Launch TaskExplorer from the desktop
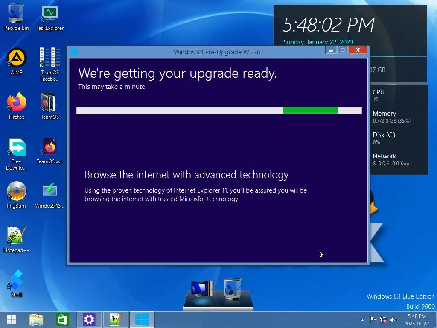437x328 pixels. pyautogui.click(x=50, y=18)
